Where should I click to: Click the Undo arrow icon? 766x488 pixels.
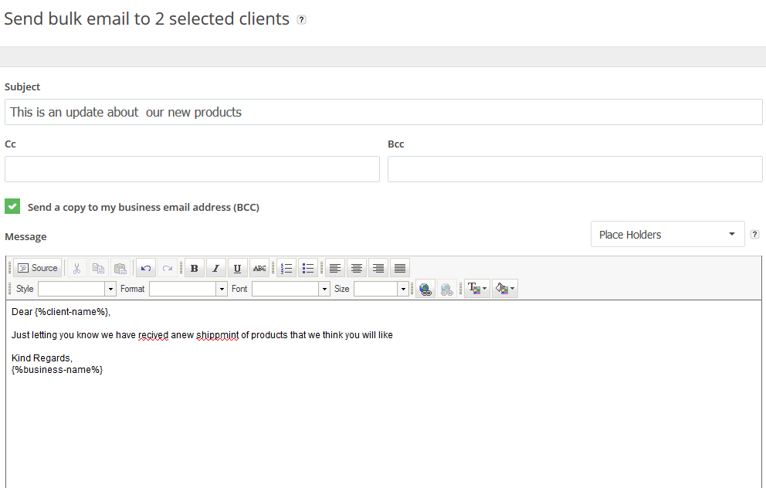pyautogui.click(x=146, y=268)
